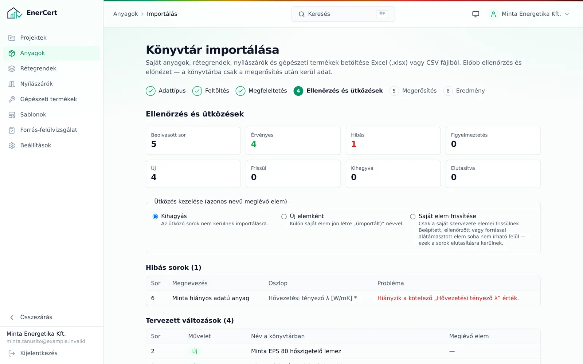Click the Importálás breadcrumb item
This screenshot has width=583, height=364.
click(x=162, y=14)
